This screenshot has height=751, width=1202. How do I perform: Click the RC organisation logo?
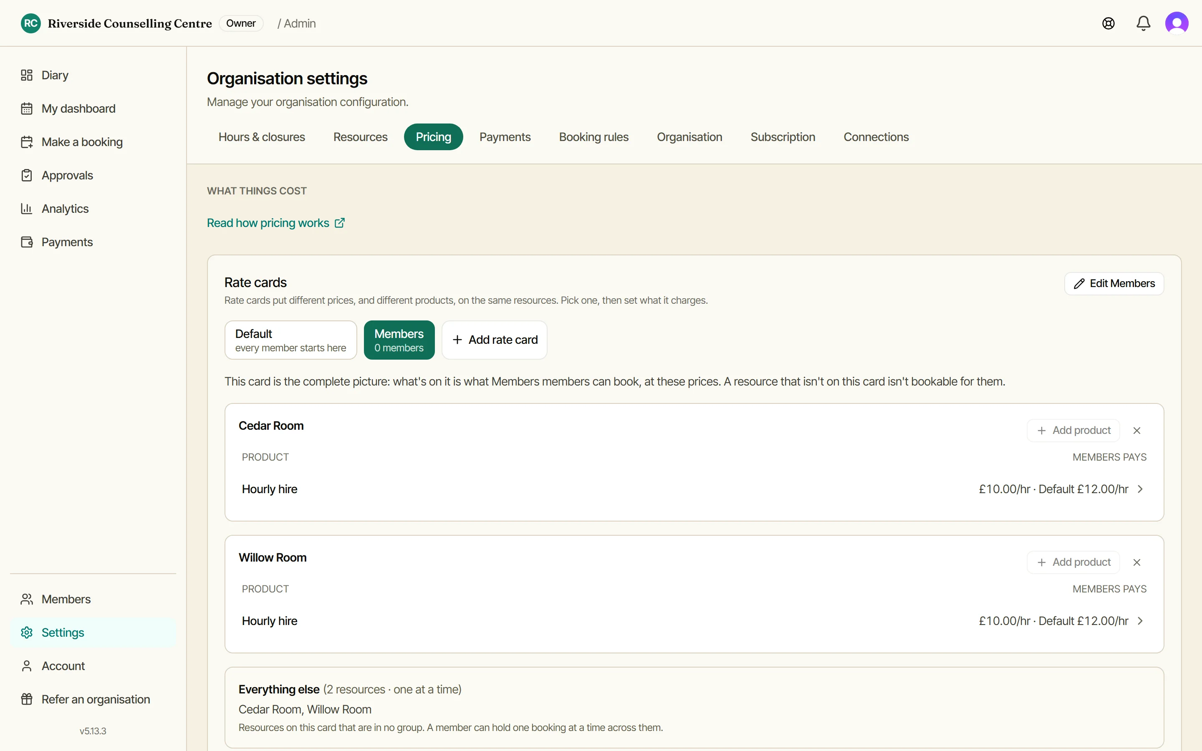(31, 23)
